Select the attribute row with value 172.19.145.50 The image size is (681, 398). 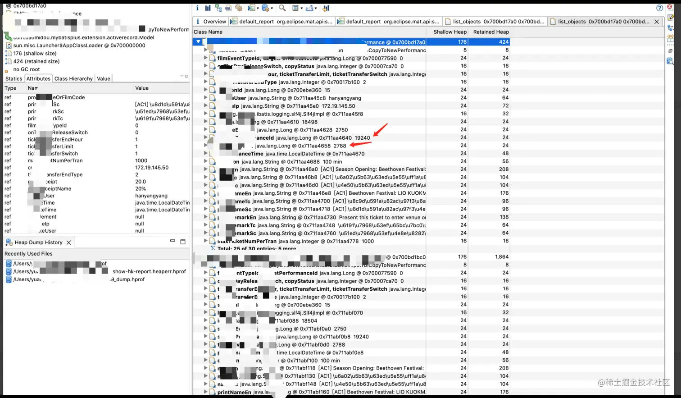96,167
